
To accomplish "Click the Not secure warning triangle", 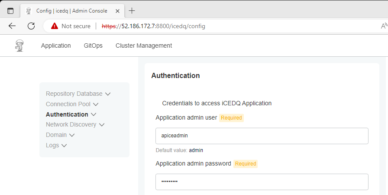I will click(x=55, y=26).
